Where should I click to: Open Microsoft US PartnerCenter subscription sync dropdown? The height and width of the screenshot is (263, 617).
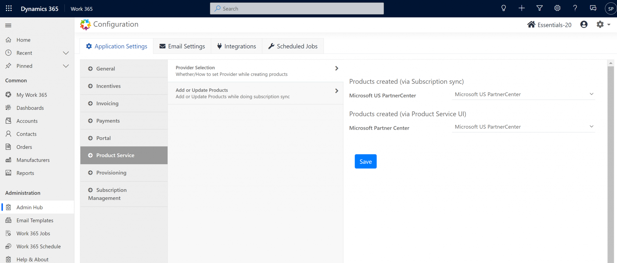pos(523,94)
